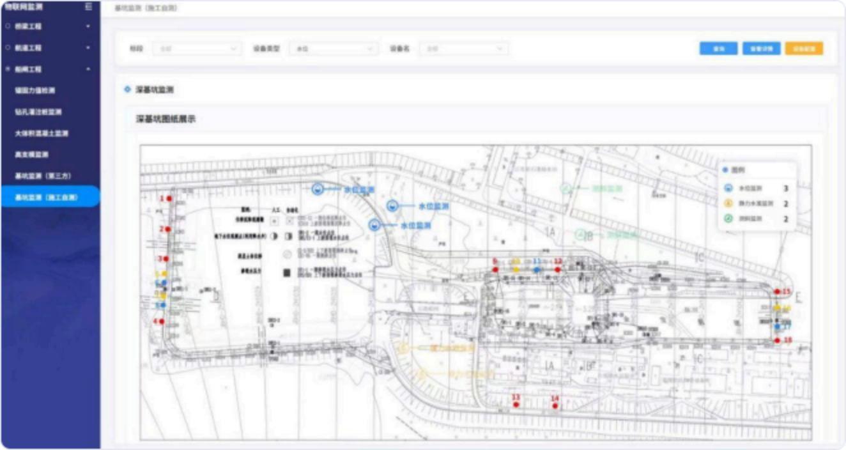Collapse the sidebar with the menu fold icon

coord(88,6)
